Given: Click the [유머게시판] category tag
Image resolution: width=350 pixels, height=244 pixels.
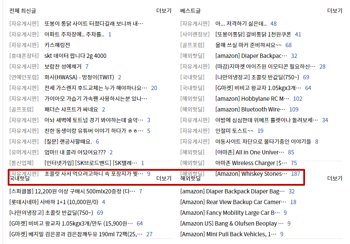Looking at the screenshot, I should tap(24, 152).
